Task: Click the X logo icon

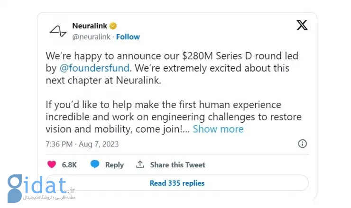Action: pyautogui.click(x=302, y=25)
